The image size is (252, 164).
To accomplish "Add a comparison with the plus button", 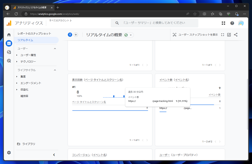I will point(76,35).
